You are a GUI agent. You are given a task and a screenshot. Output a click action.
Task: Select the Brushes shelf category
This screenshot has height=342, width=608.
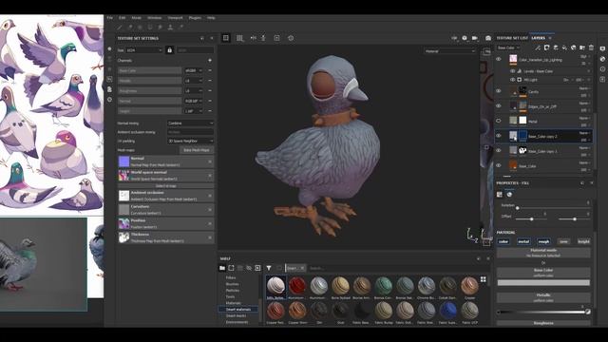tap(232, 284)
